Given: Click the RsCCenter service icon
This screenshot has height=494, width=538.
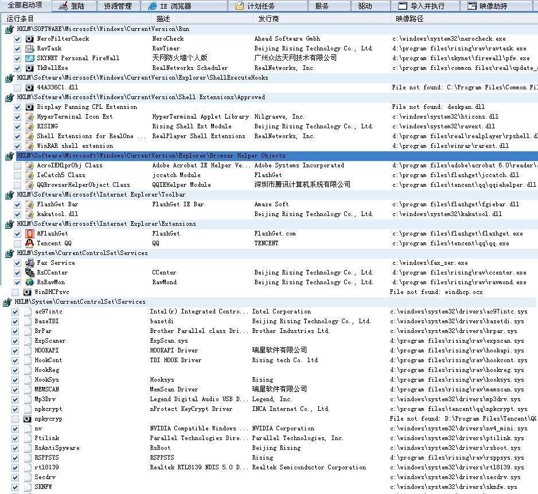Looking at the screenshot, I should [30, 273].
